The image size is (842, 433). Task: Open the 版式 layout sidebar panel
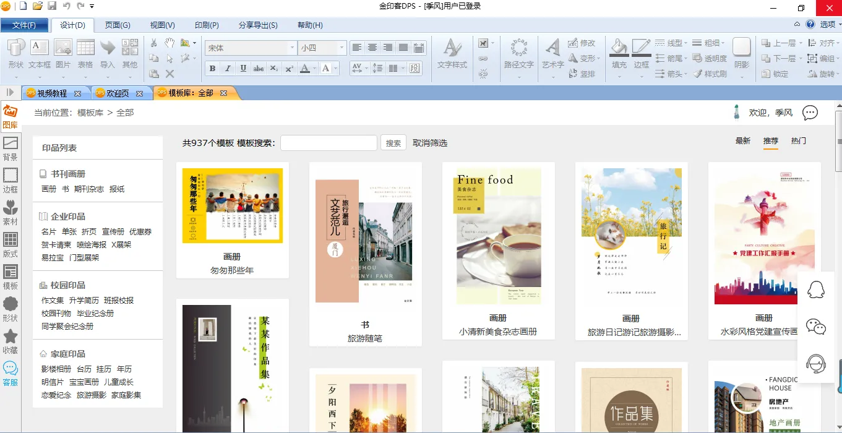(10, 245)
